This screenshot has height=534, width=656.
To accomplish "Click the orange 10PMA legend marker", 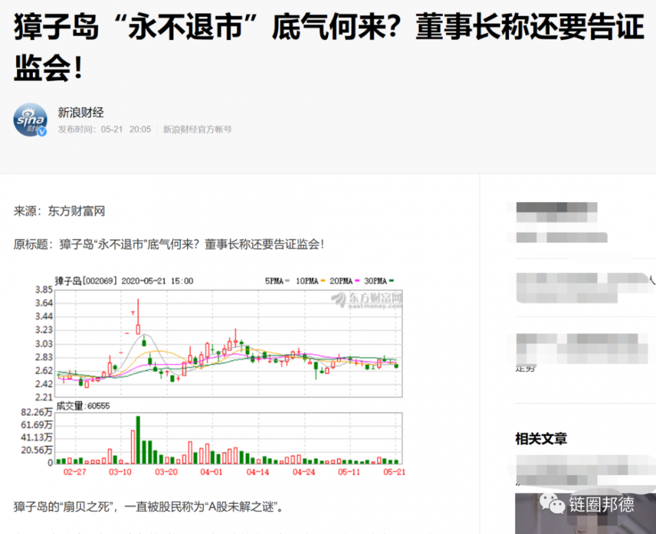I will click(x=323, y=281).
